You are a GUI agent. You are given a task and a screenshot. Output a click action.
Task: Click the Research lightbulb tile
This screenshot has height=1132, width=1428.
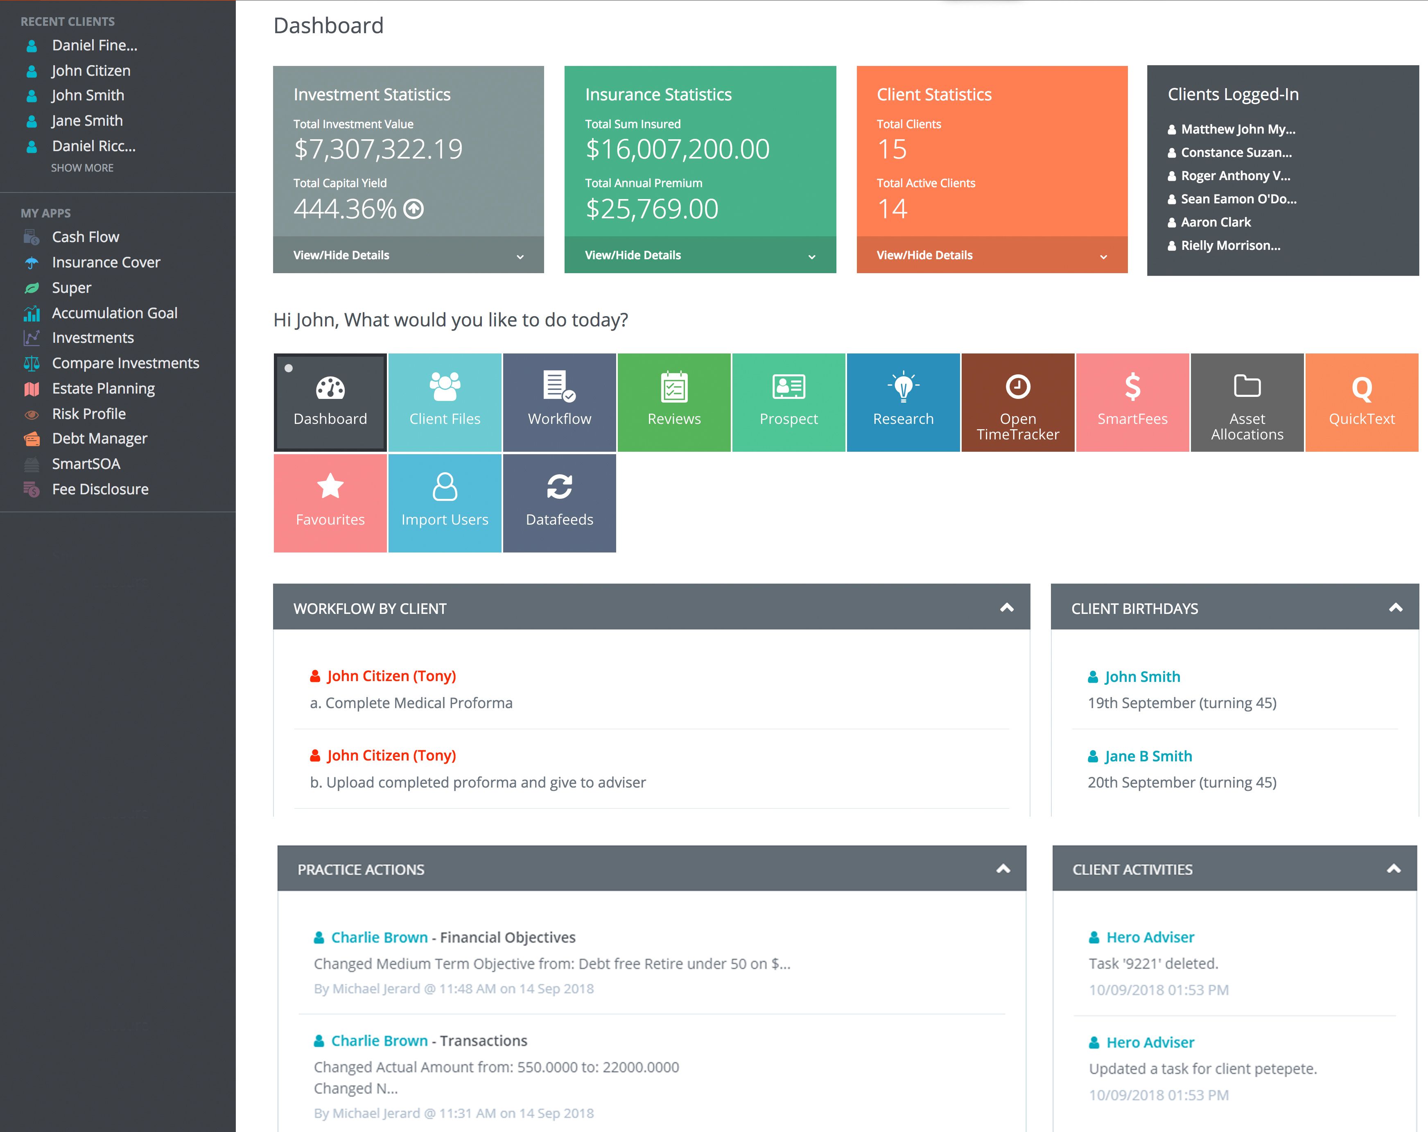click(x=903, y=402)
